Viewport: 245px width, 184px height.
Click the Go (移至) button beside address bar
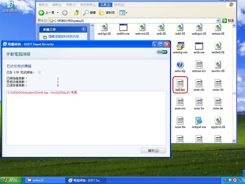tap(229, 21)
